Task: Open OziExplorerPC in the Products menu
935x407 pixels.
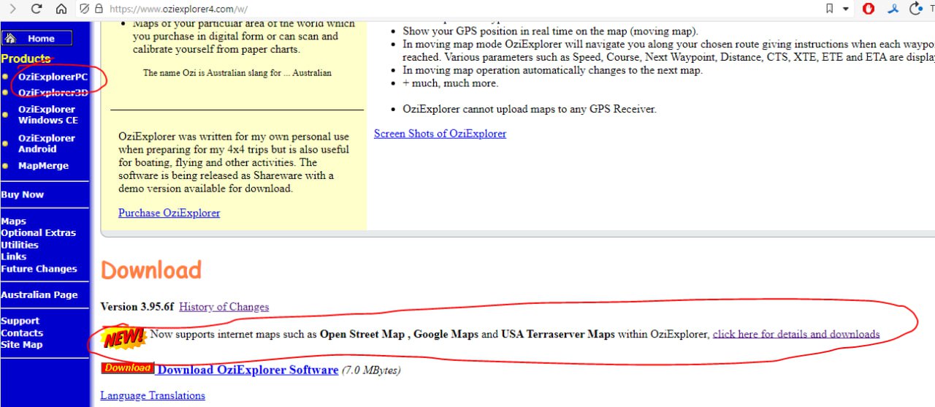Action: (53, 77)
